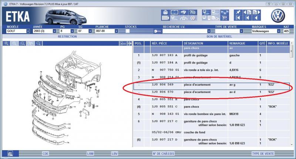The width and height of the screenshot is (296, 159).
Task: Select row 1J0 807 217 D
Action: point(211,142)
